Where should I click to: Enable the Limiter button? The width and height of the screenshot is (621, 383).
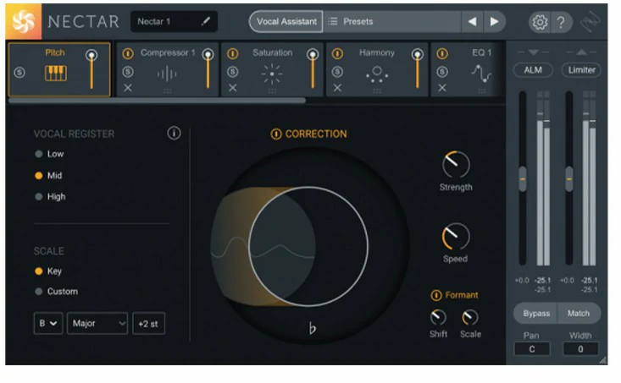[x=581, y=70]
